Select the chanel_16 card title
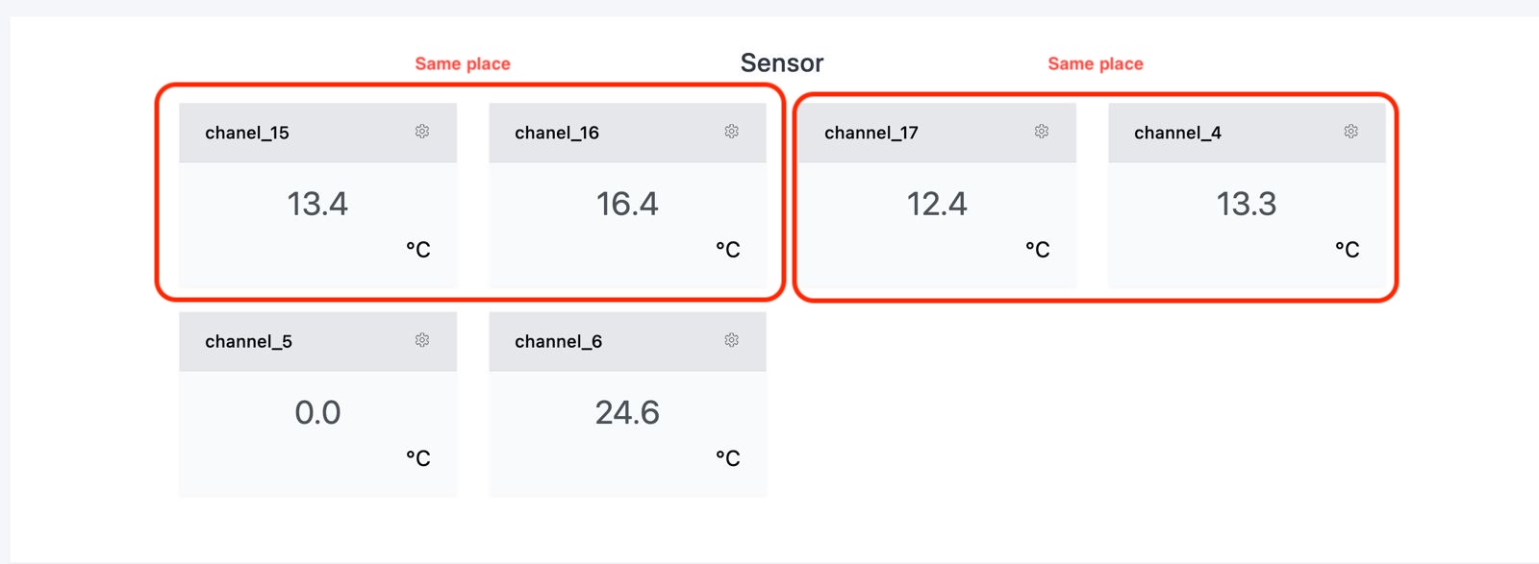Viewport: 1539px width, 564px height. 557,133
